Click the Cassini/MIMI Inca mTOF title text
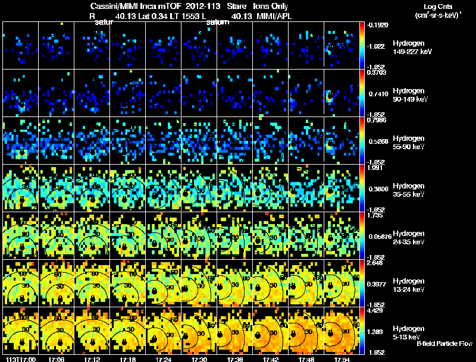 136,7
